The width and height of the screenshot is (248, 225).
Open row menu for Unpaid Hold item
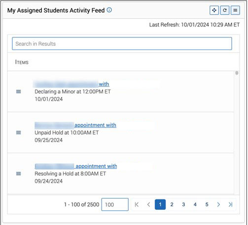click(x=19, y=133)
